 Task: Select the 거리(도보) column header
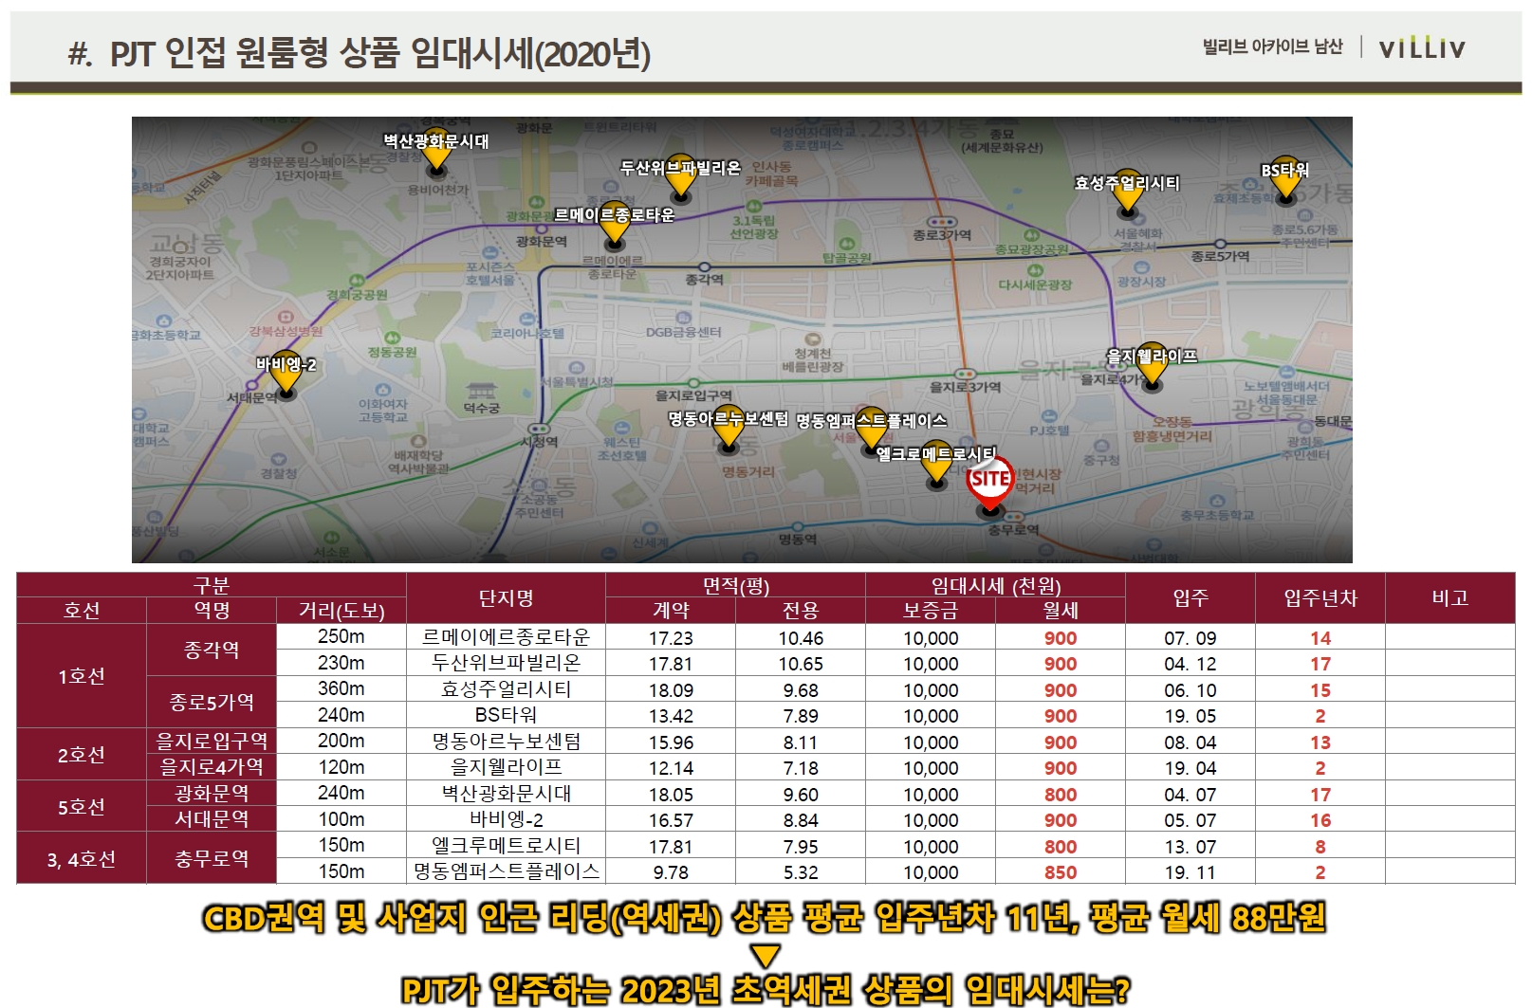tap(341, 611)
